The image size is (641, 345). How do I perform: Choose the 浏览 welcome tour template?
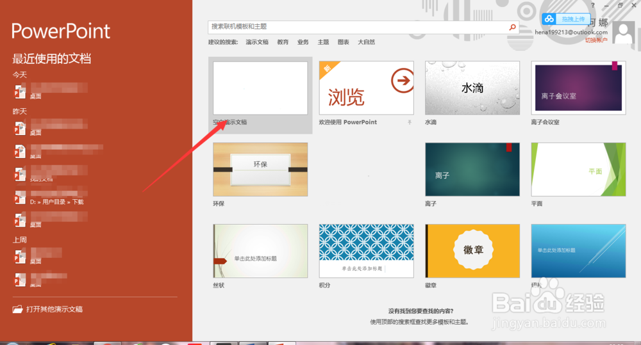(366, 88)
